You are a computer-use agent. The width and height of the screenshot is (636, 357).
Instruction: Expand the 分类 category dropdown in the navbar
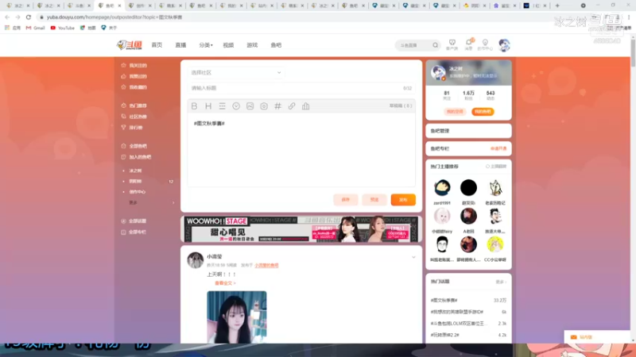coord(206,45)
